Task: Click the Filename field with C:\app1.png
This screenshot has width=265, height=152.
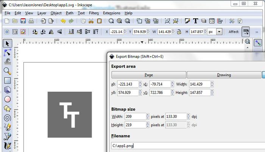Action: coord(188,146)
